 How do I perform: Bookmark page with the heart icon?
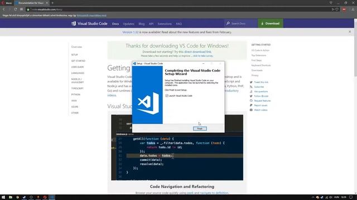pyautogui.click(x=337, y=9)
